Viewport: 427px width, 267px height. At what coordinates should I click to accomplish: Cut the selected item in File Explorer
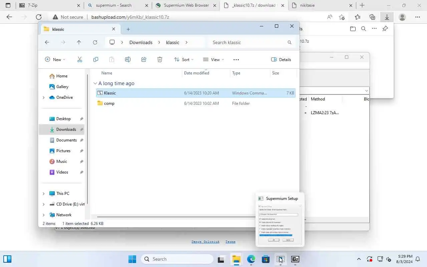(x=79, y=59)
